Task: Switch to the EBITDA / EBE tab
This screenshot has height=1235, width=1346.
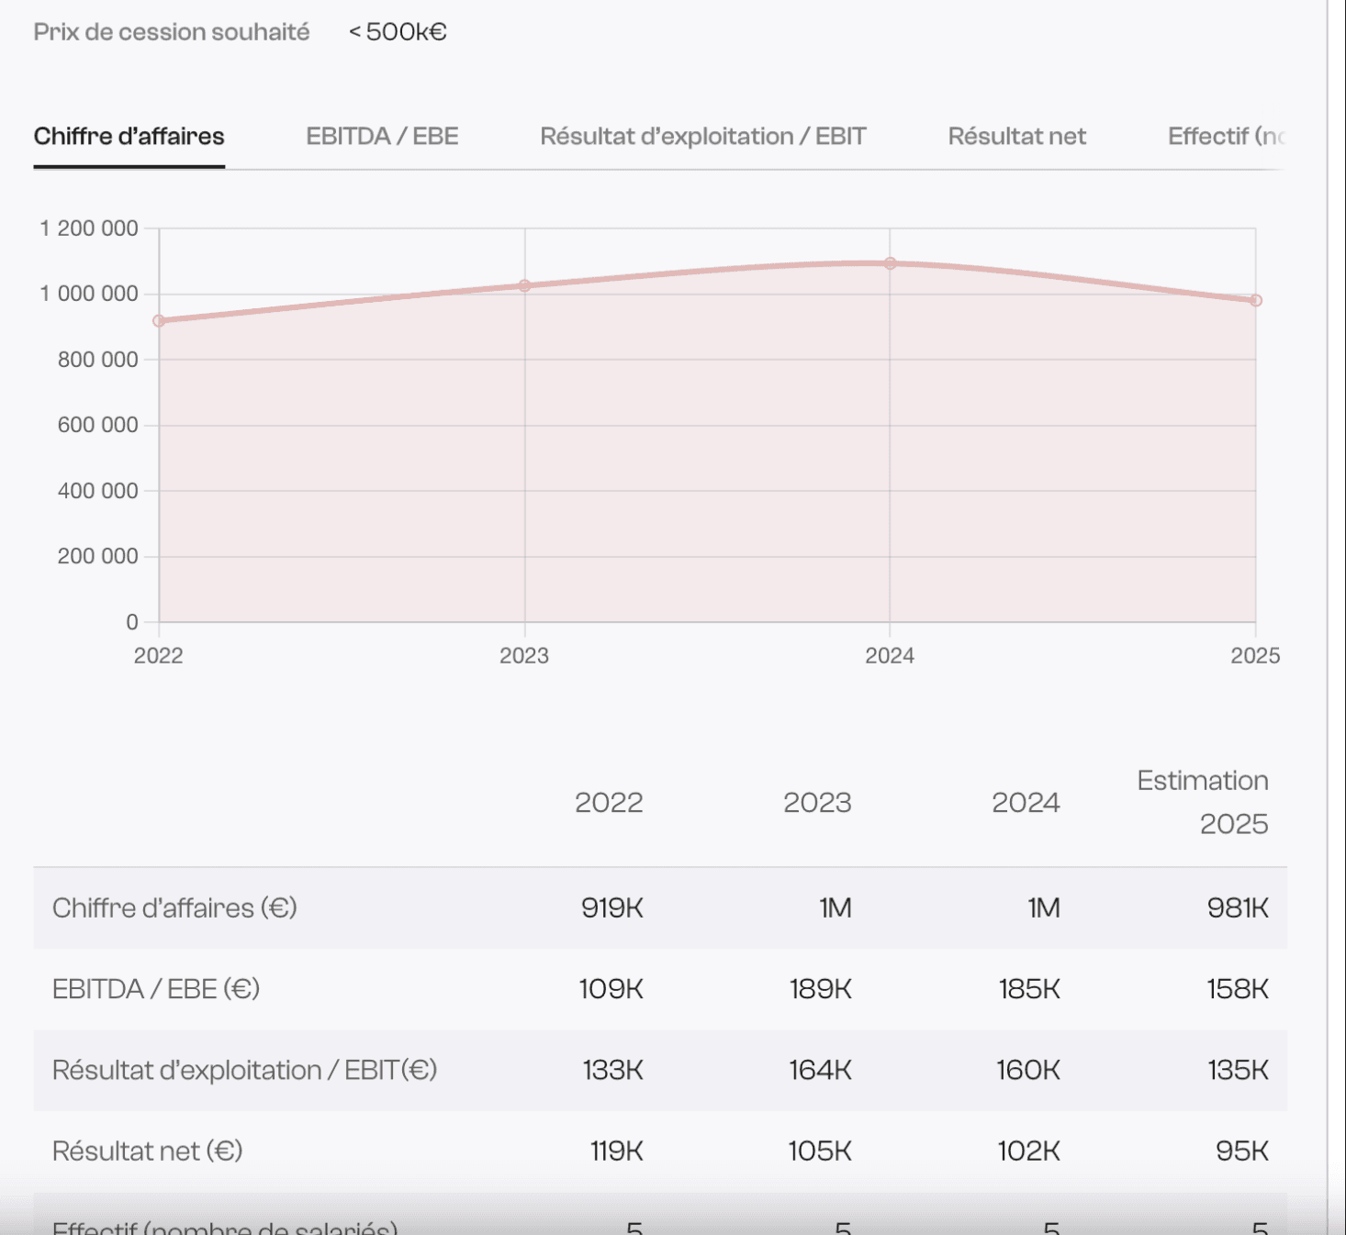Action: [x=382, y=137]
